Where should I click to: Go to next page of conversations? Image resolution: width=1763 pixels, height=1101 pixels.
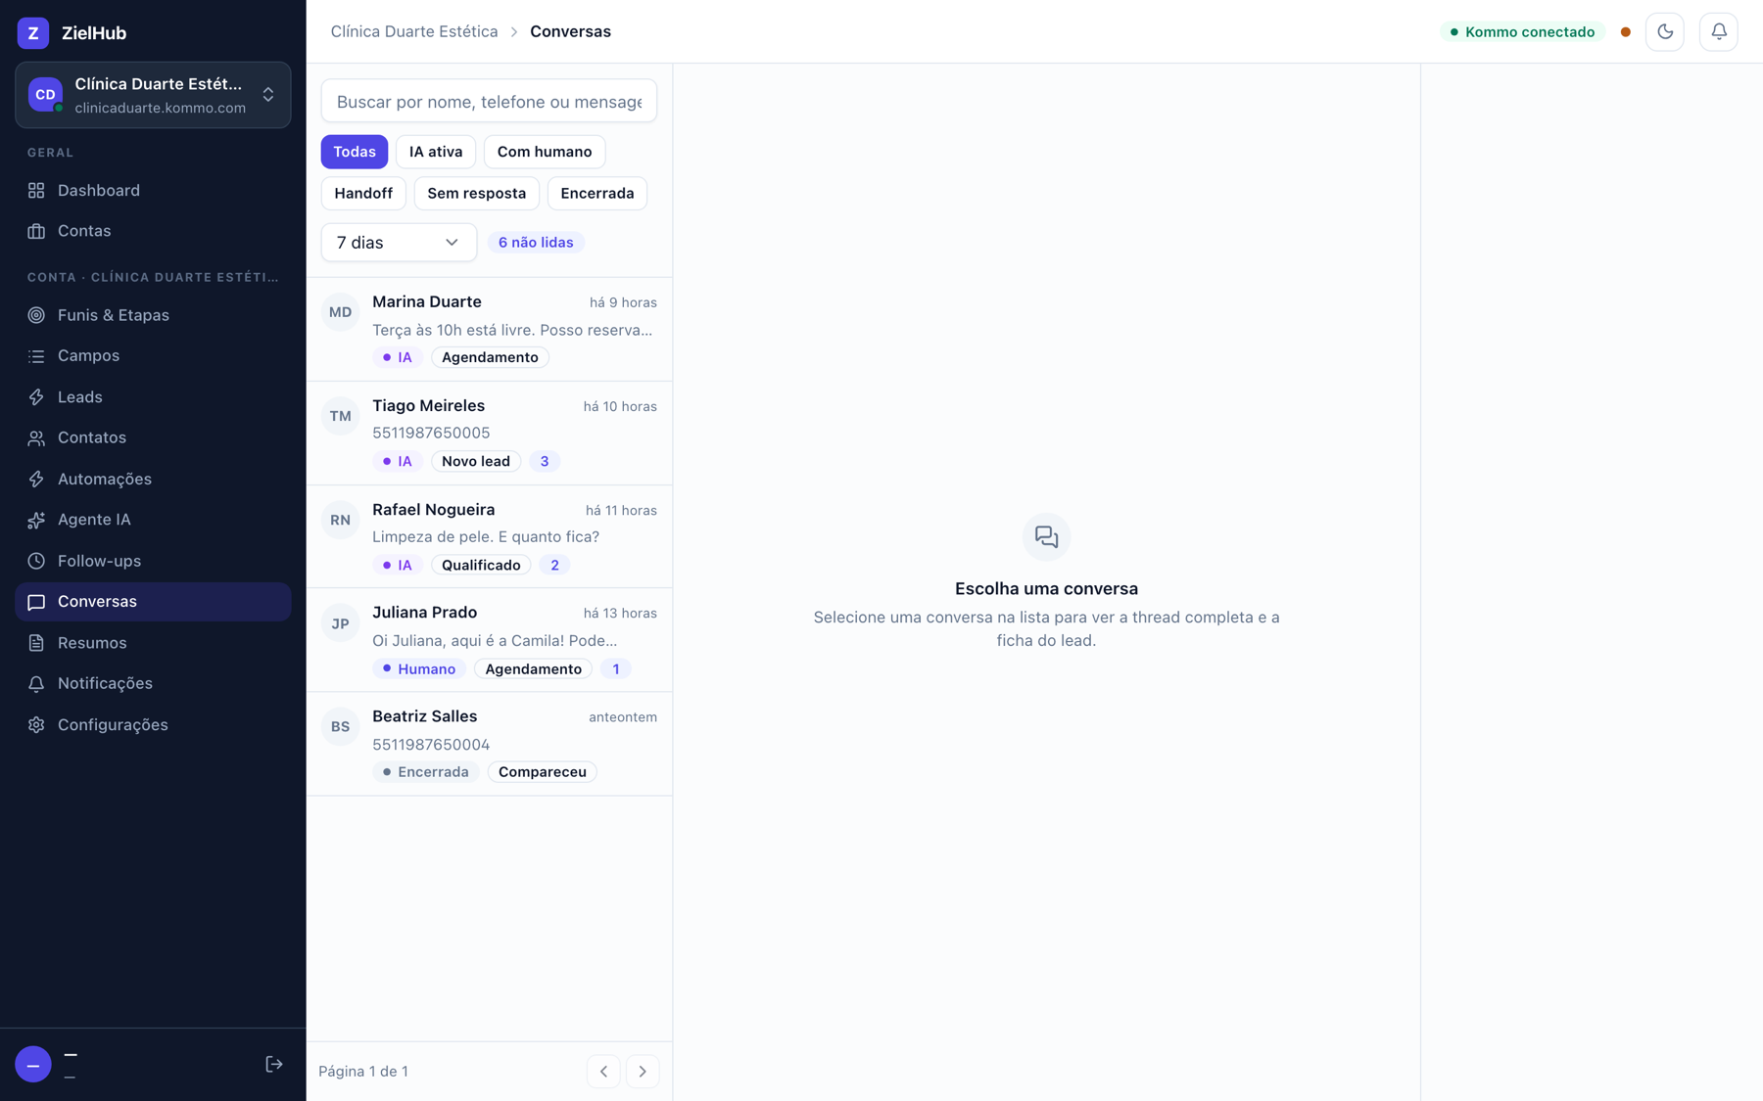643,1072
